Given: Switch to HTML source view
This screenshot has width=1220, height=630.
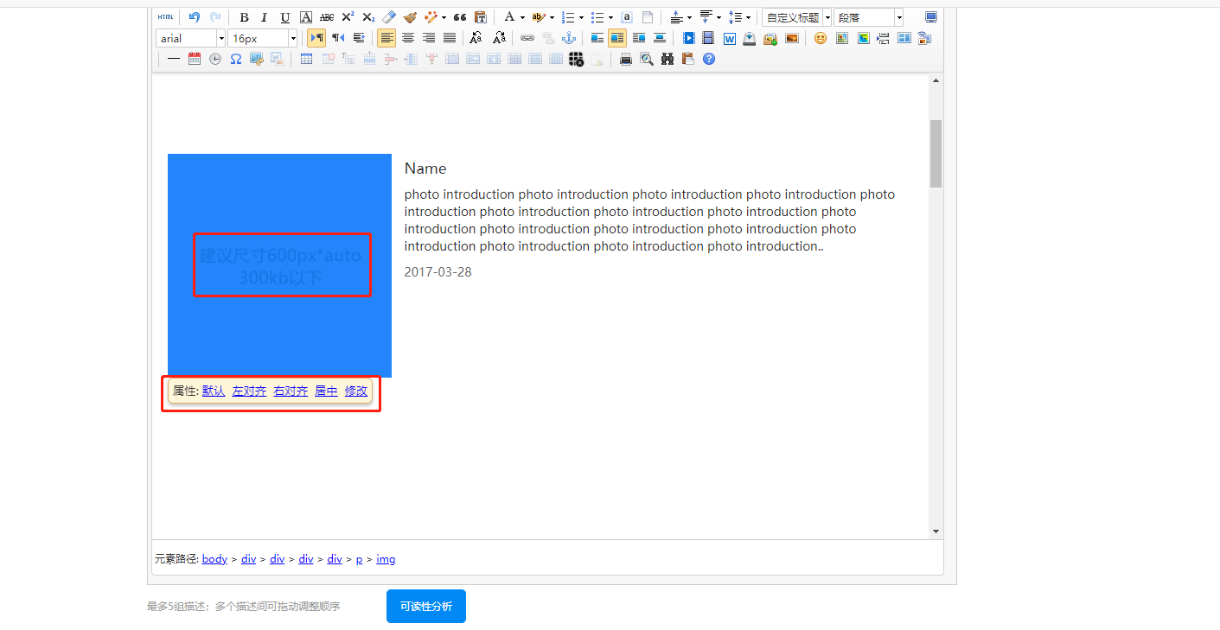Looking at the screenshot, I should [x=165, y=17].
